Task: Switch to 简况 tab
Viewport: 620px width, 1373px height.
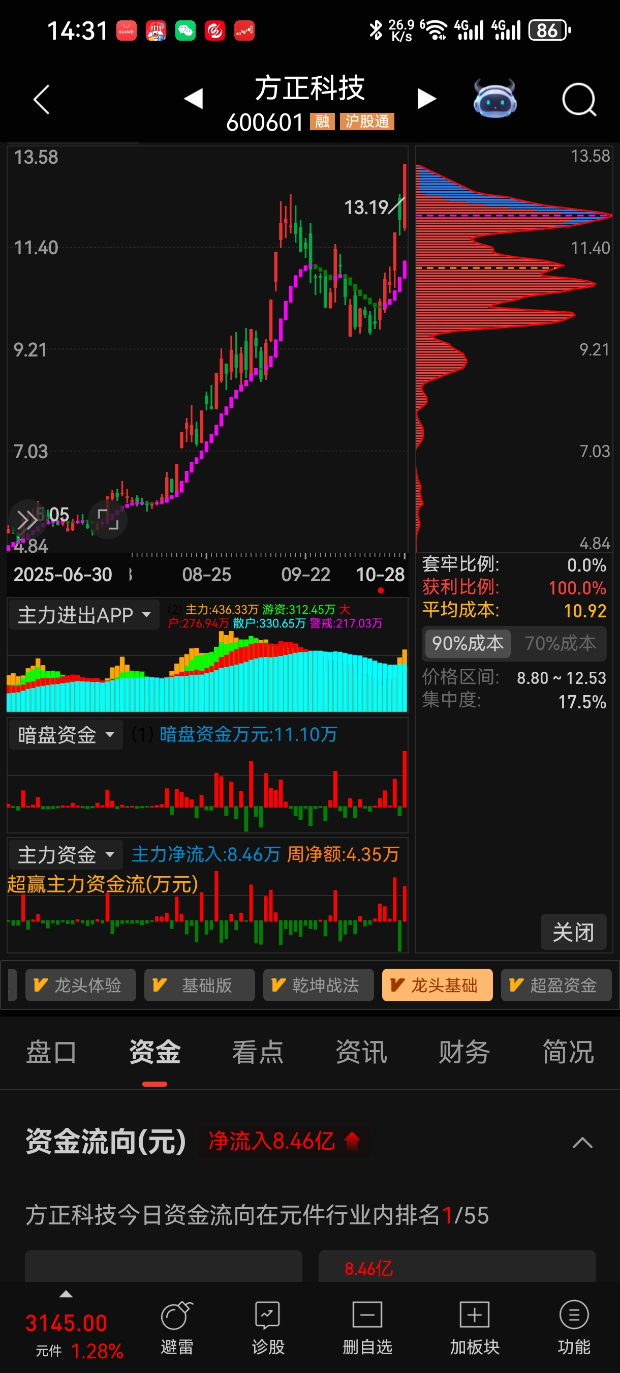Action: pyautogui.click(x=568, y=1053)
